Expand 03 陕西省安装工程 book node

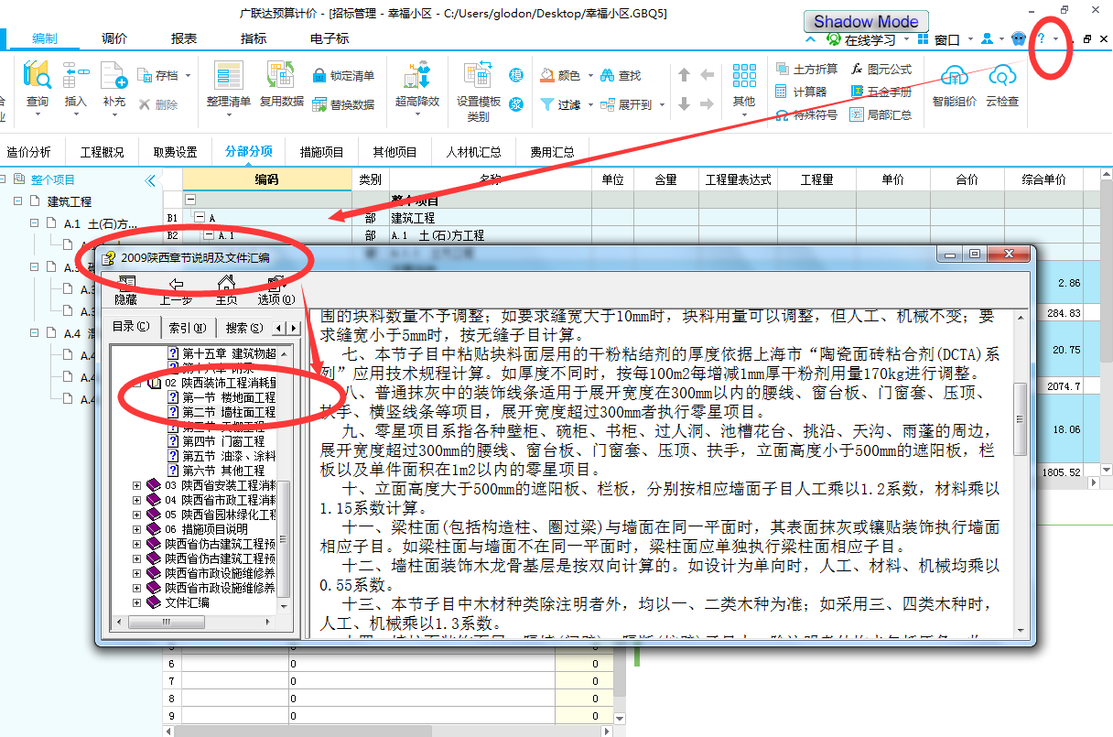137,485
